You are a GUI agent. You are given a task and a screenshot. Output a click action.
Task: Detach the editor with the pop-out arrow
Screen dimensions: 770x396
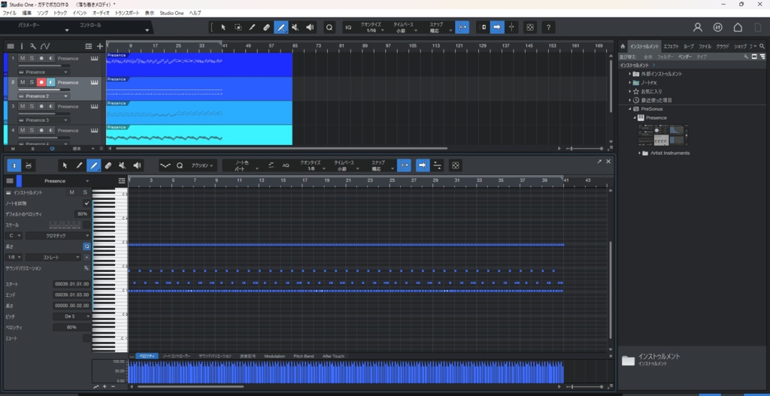[x=599, y=162]
